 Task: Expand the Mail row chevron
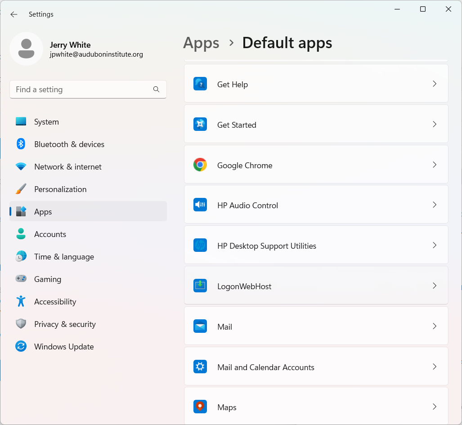435,326
